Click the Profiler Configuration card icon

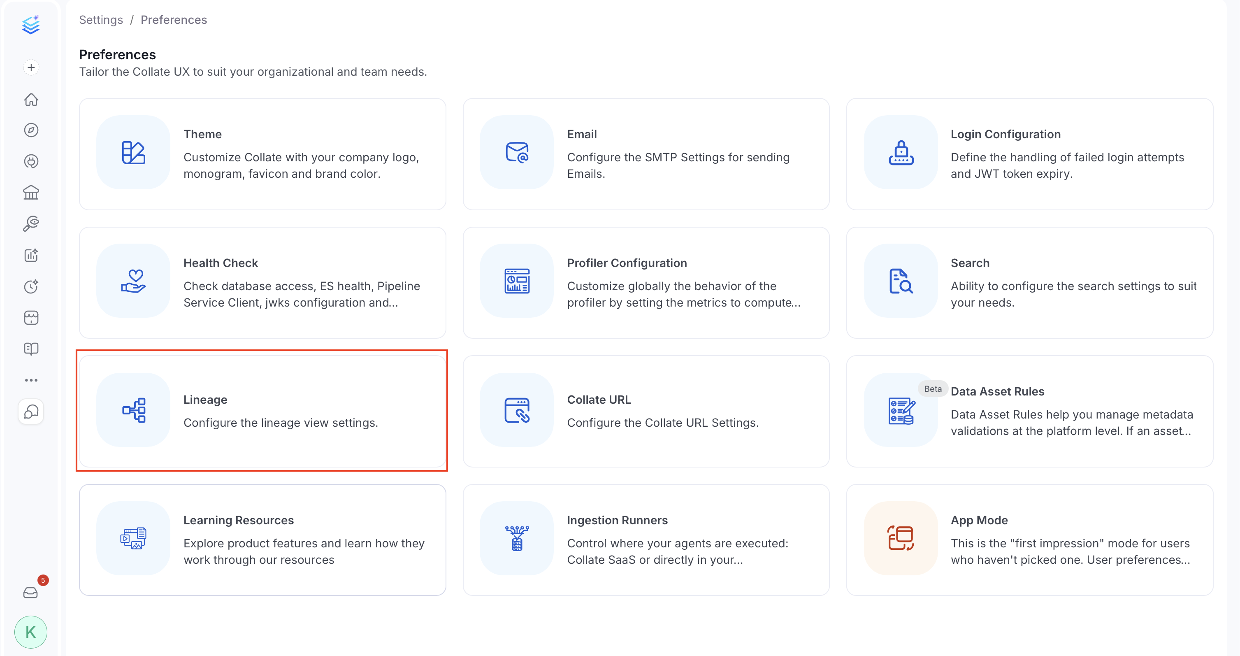point(517,281)
